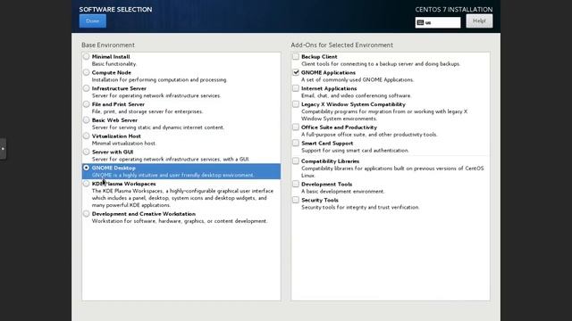Click 'A basic development environment.' description
The image size is (572, 321).
pos(342,192)
